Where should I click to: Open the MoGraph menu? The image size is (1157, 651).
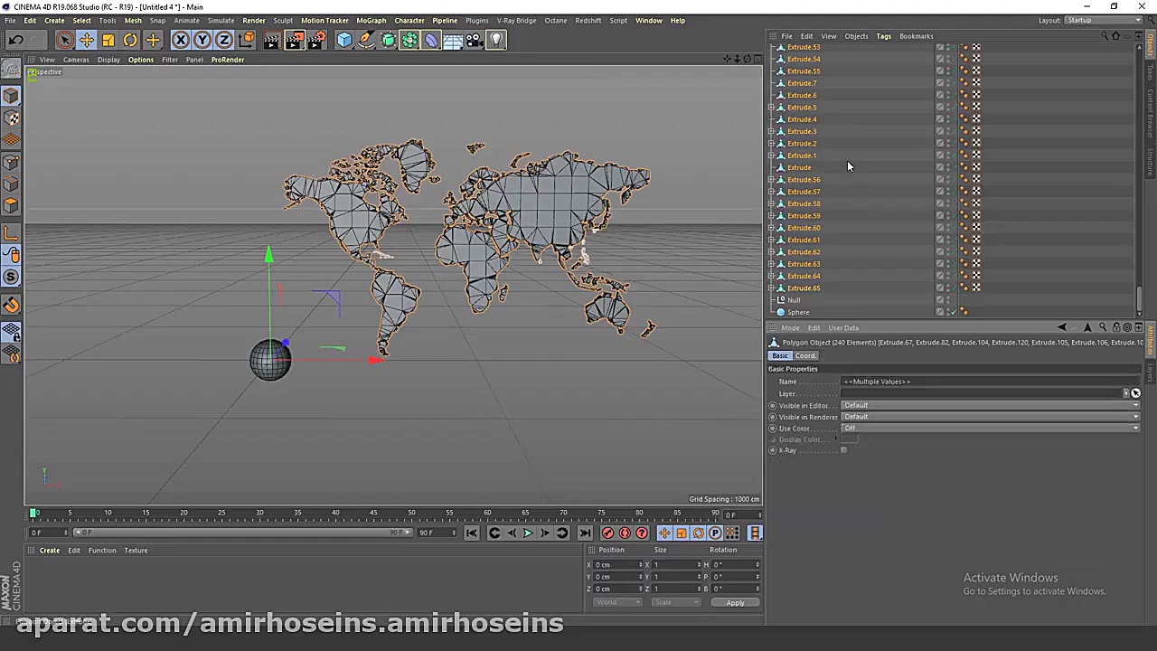point(372,20)
